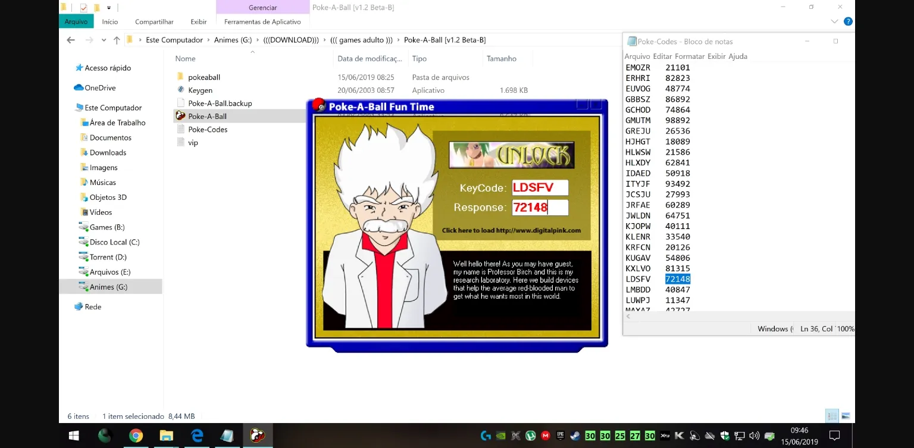Screen dimensions: 914x448
Task: Open the Poke-A-Ball keygen icon on taskbar
Action: click(257, 435)
